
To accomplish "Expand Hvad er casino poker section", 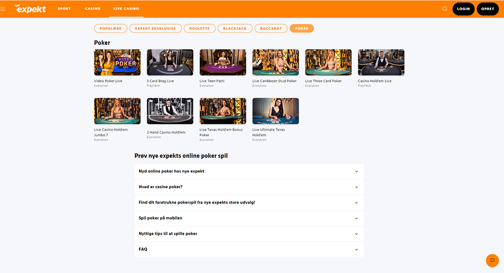I will (x=249, y=187).
